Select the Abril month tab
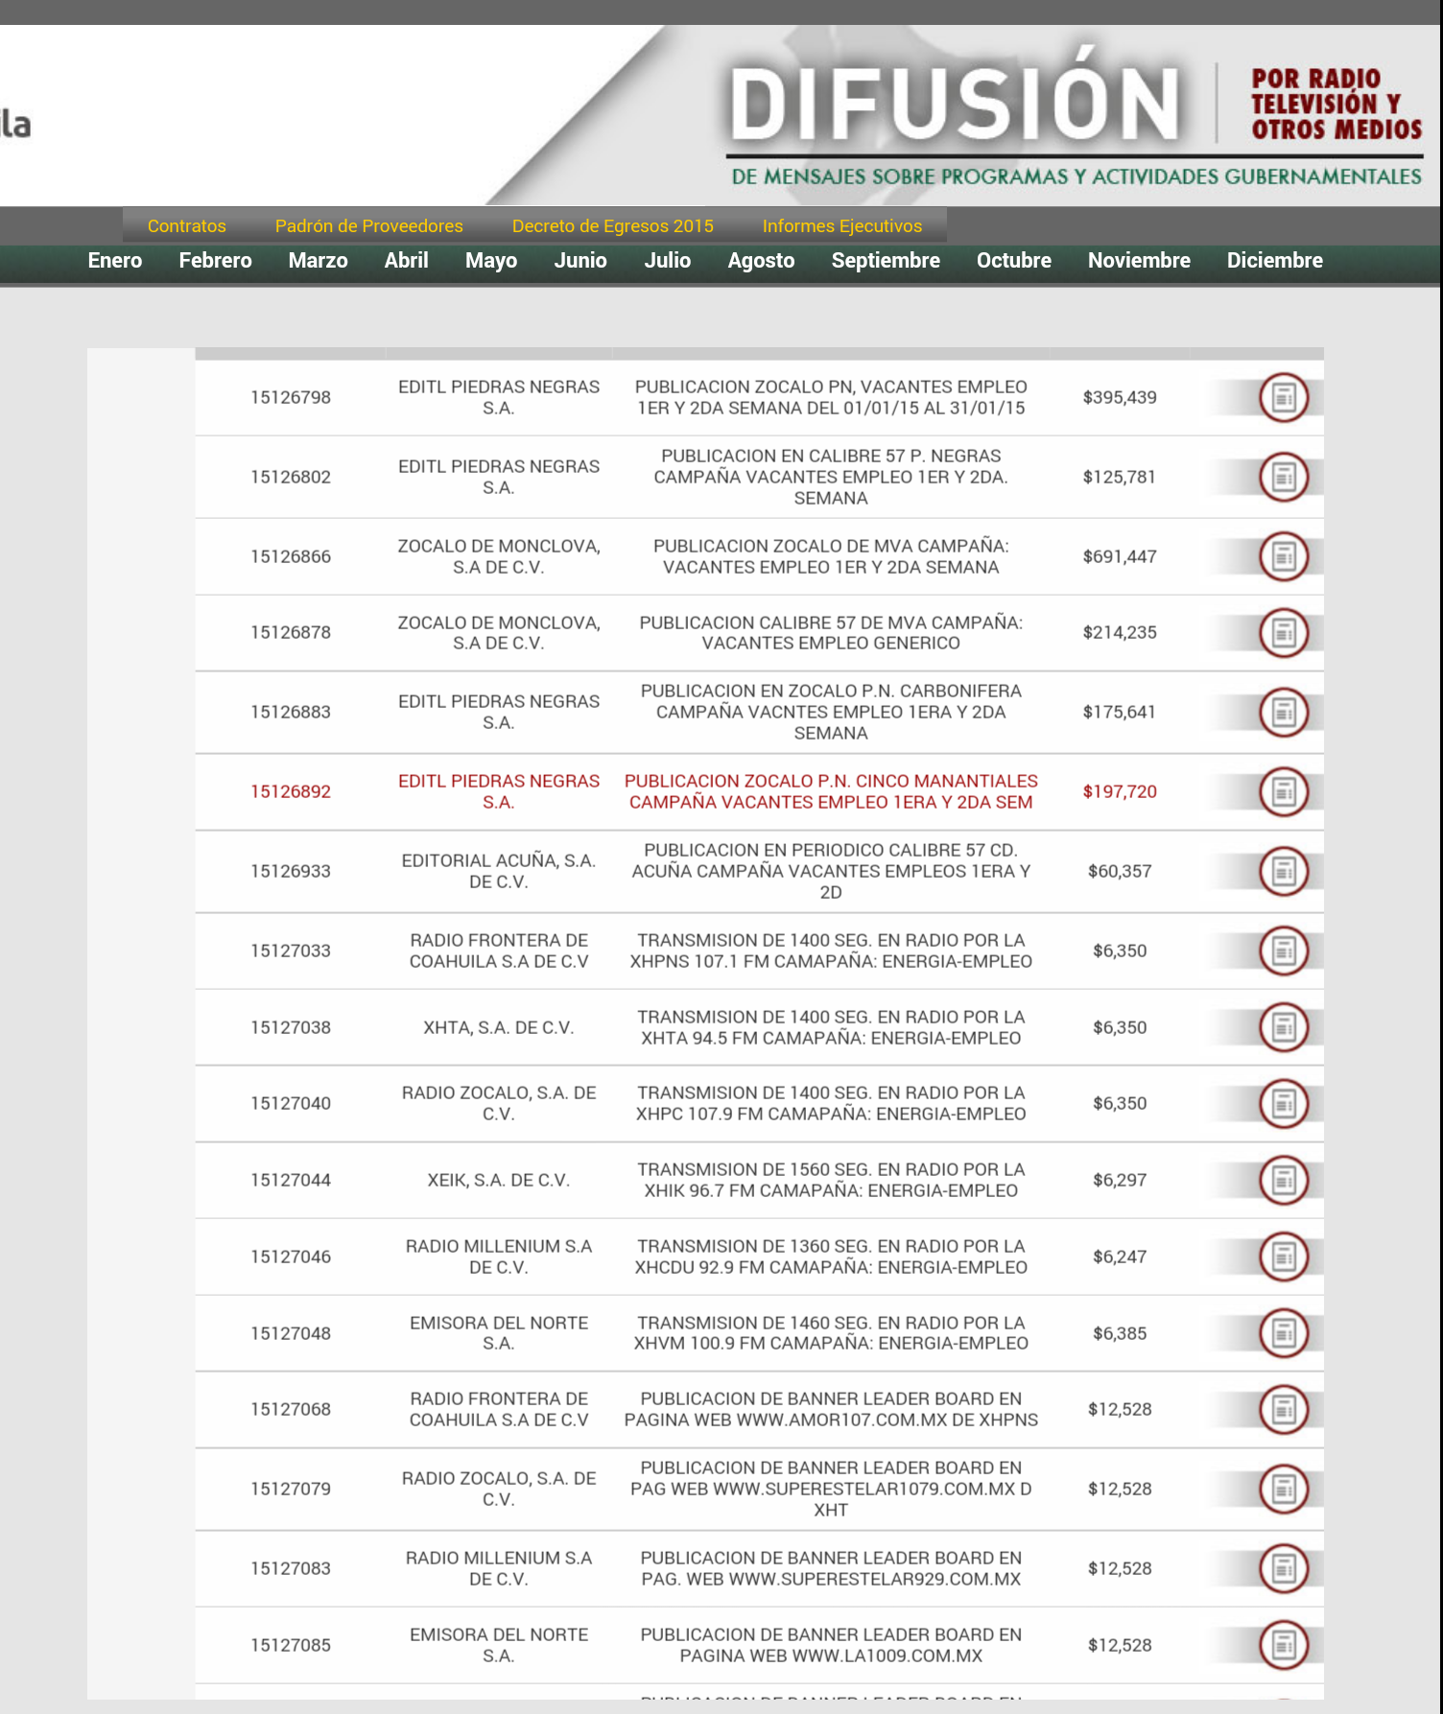The width and height of the screenshot is (1443, 1714). click(406, 261)
